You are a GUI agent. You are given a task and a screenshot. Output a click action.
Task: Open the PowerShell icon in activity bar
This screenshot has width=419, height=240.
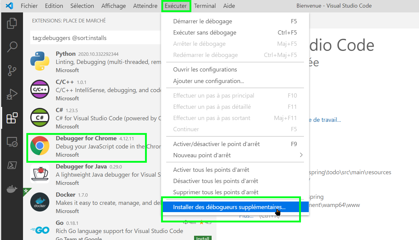tap(12, 165)
